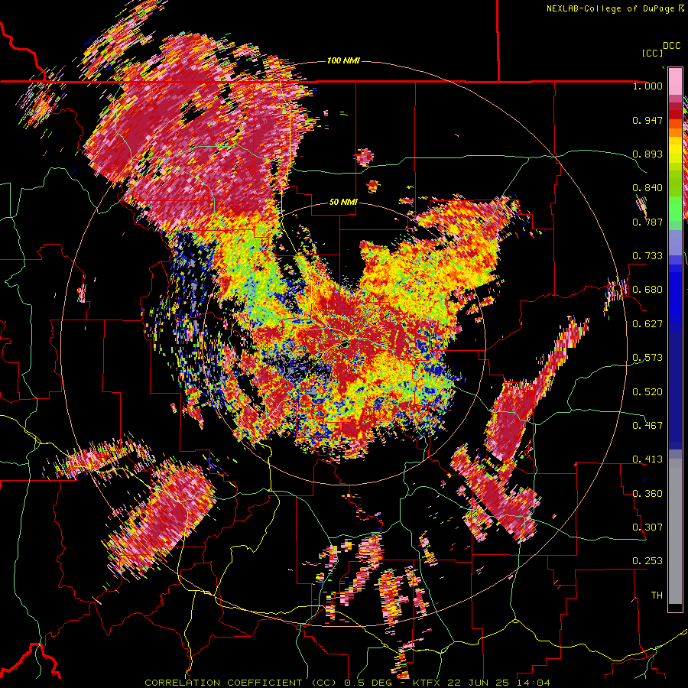The width and height of the screenshot is (688, 688).
Task: Click the NEXLAB-College of DuPage label
Action: [x=611, y=8]
